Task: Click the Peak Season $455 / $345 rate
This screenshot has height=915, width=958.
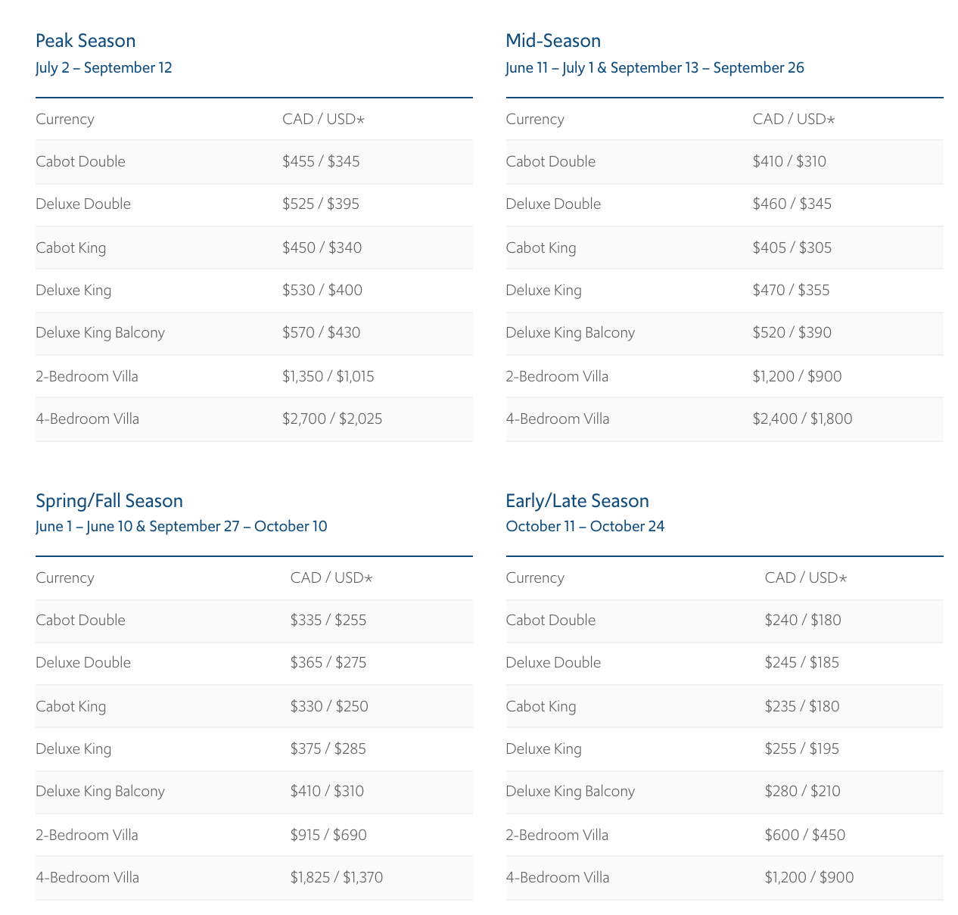Action: [x=321, y=162]
